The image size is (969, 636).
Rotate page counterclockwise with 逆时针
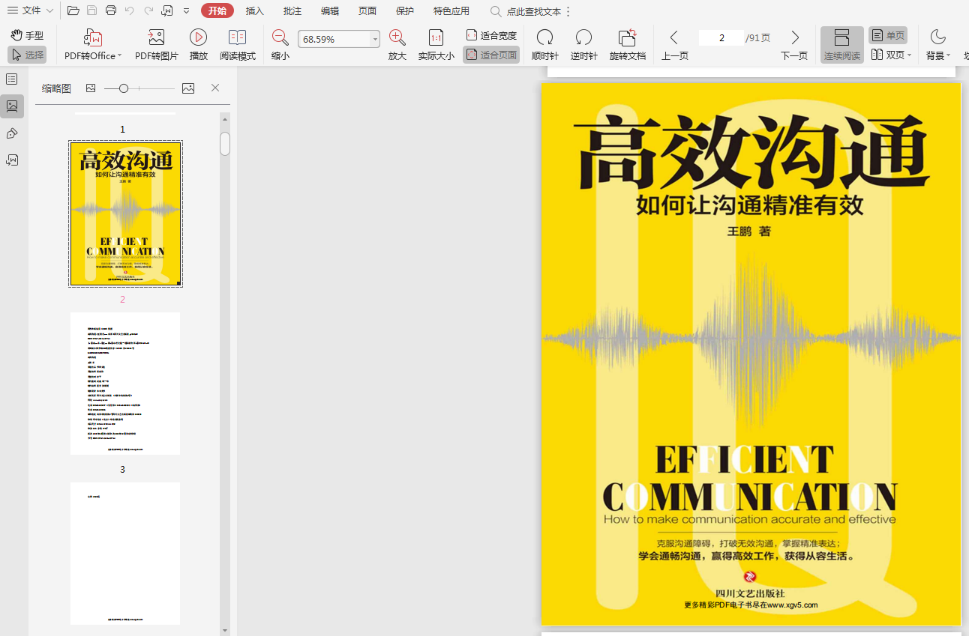(583, 38)
